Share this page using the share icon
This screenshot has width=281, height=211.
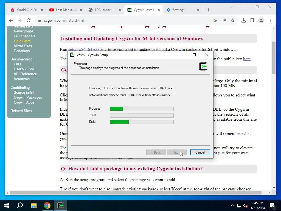(x=224, y=20)
